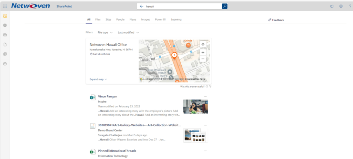Click the Demo Brand Center site name

tap(110, 130)
